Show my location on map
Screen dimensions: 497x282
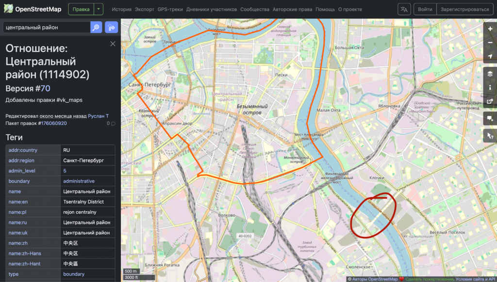click(490, 57)
